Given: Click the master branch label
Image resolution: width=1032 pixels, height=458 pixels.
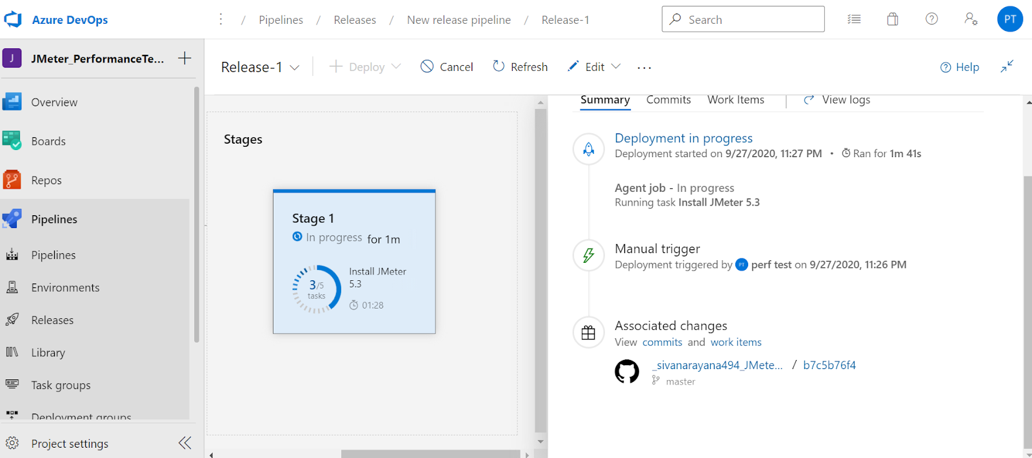Looking at the screenshot, I should 680,381.
